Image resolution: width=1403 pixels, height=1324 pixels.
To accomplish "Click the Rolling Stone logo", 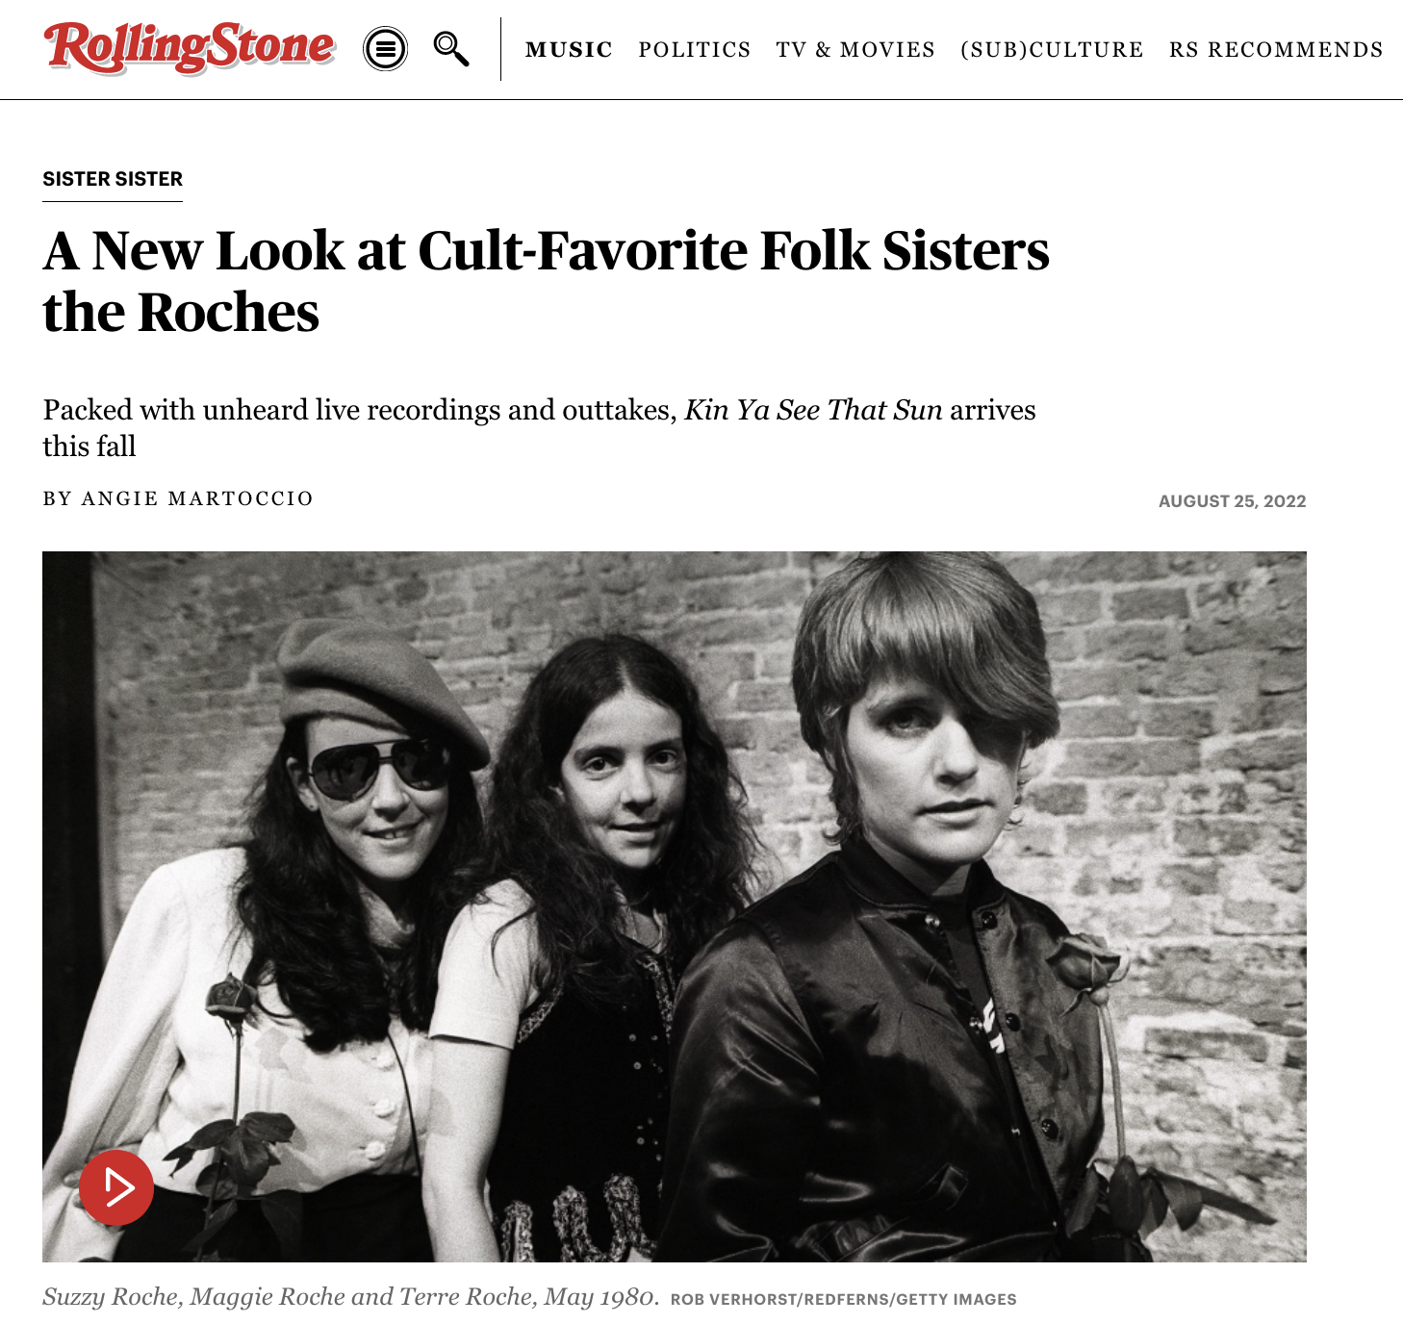I will click(190, 48).
